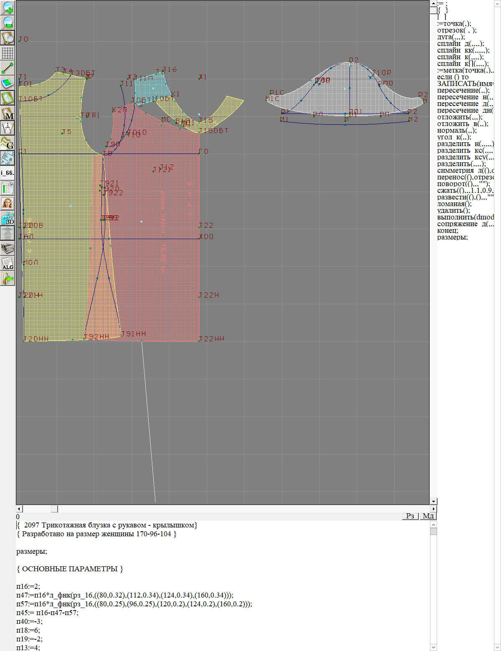Open the ALG algorithm document icon
Image resolution: width=501 pixels, height=651 pixels.
pos(8,263)
